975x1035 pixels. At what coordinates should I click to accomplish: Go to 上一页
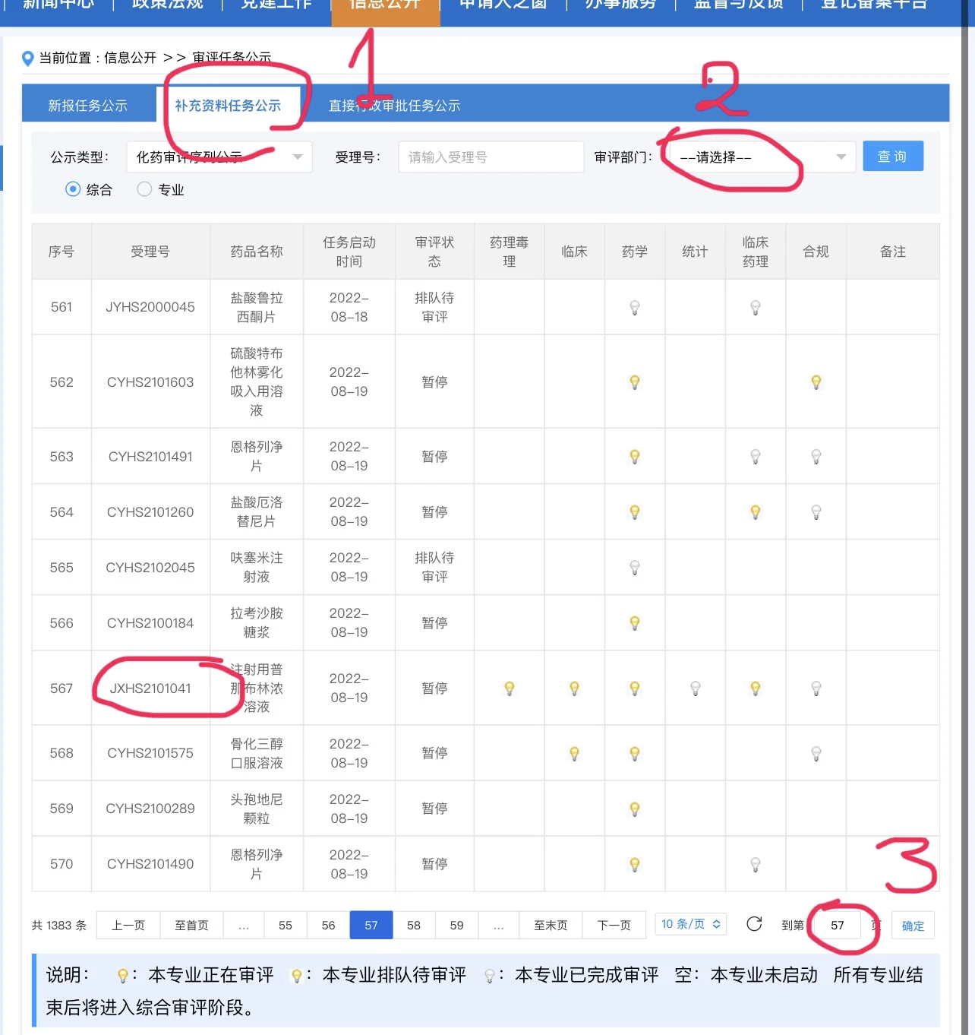pyautogui.click(x=128, y=926)
